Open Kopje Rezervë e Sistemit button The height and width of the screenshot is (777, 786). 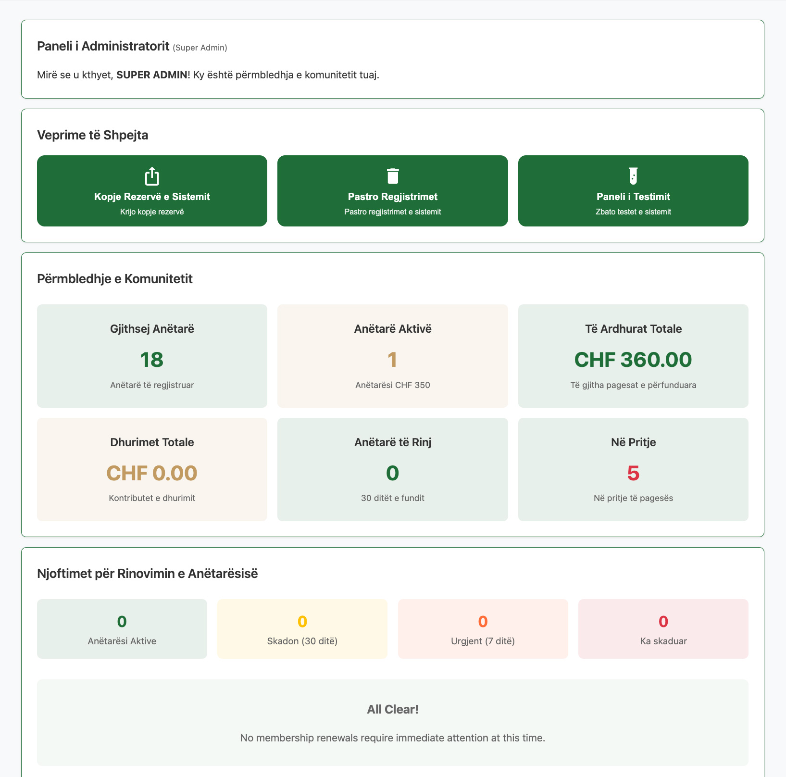[152, 191]
